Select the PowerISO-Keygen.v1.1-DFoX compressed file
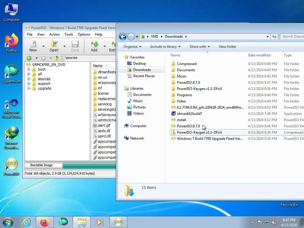The height and width of the screenshot is (228, 304). (x=237, y=132)
